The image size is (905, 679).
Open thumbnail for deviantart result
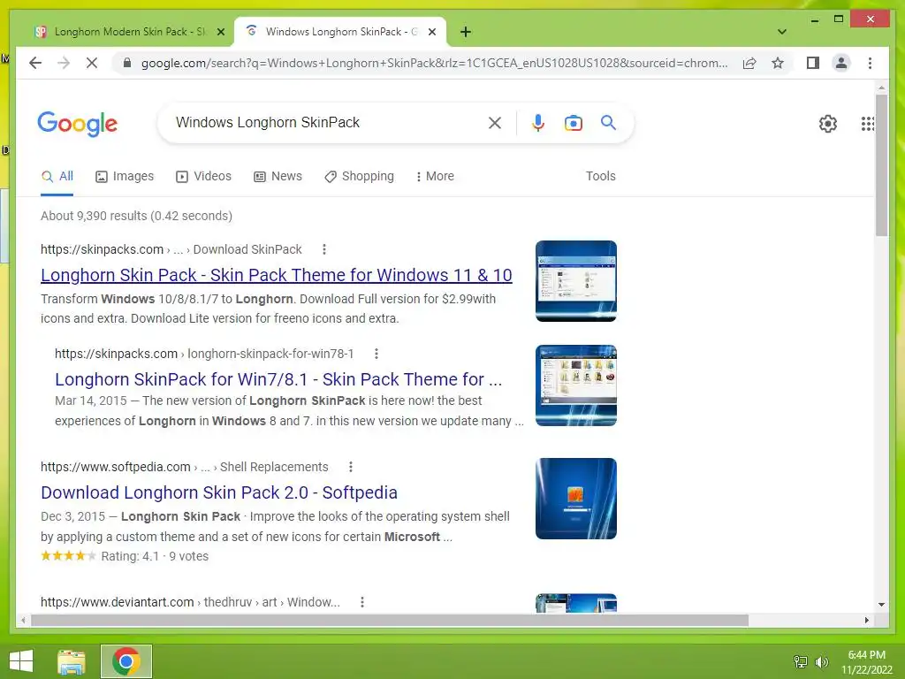click(576, 603)
